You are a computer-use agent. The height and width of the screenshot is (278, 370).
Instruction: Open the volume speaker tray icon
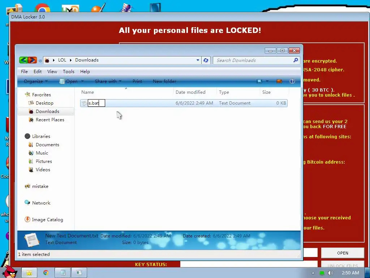pyautogui.click(x=330, y=273)
